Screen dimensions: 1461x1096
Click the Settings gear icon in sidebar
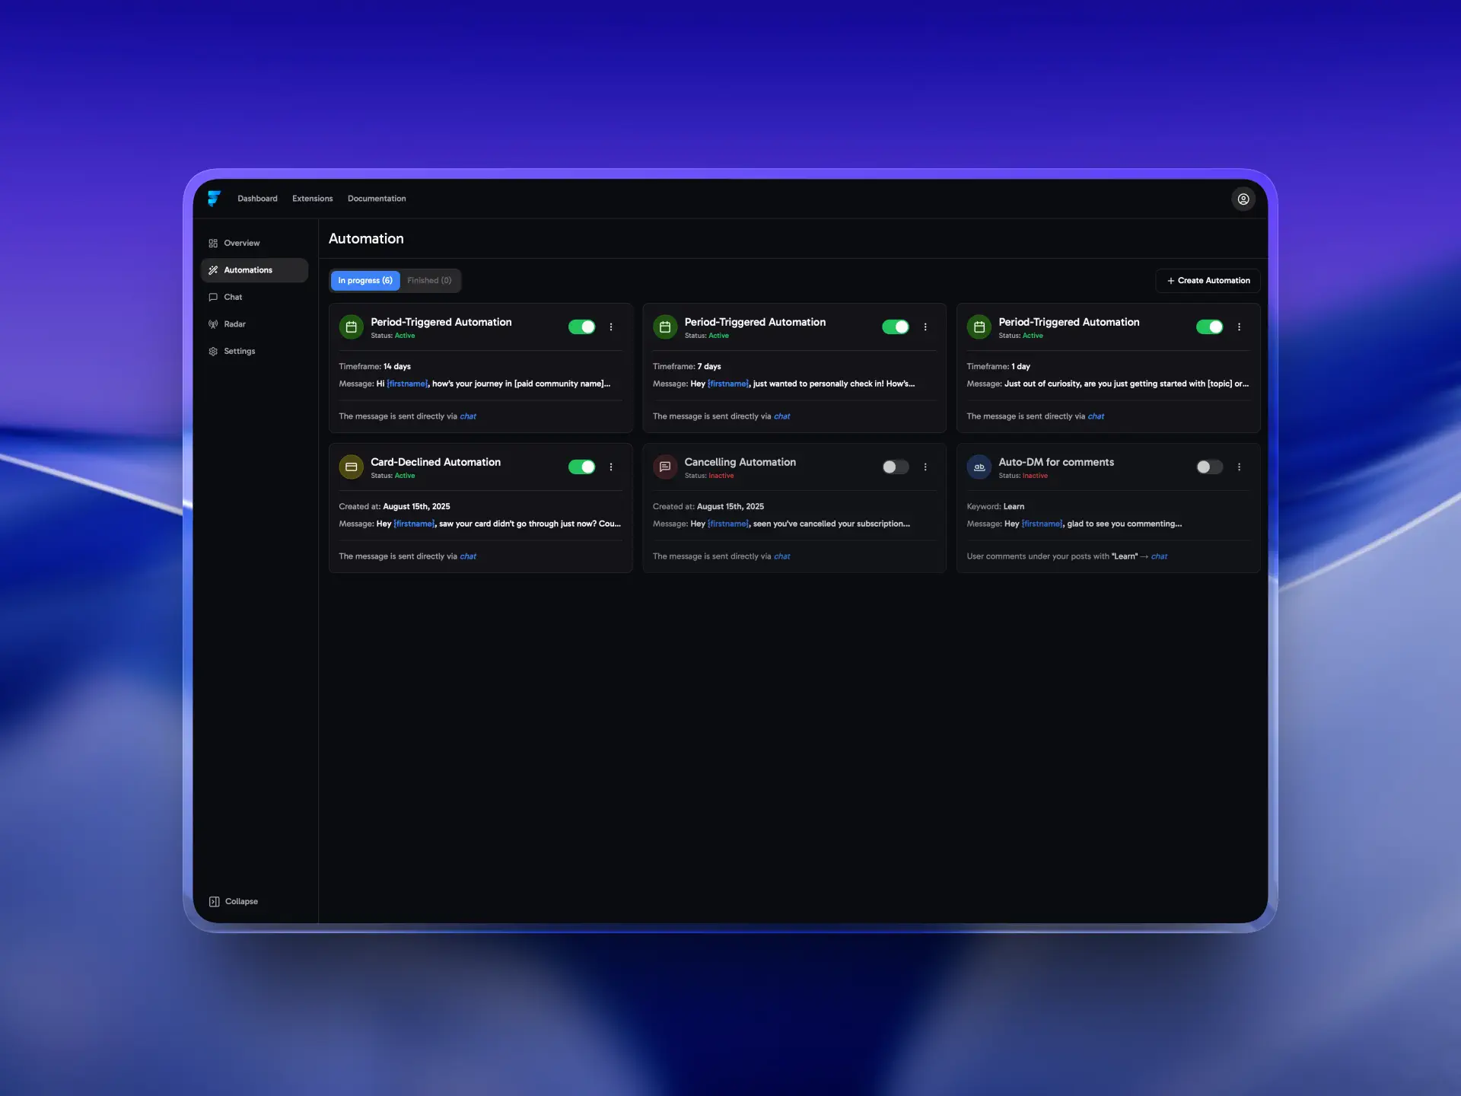click(213, 352)
